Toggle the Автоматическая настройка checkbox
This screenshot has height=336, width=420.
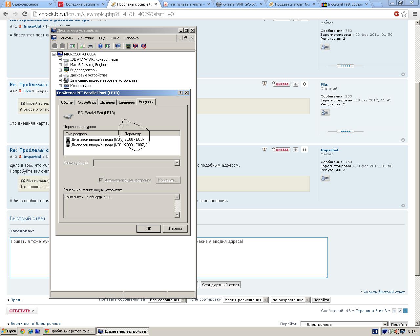(101, 180)
